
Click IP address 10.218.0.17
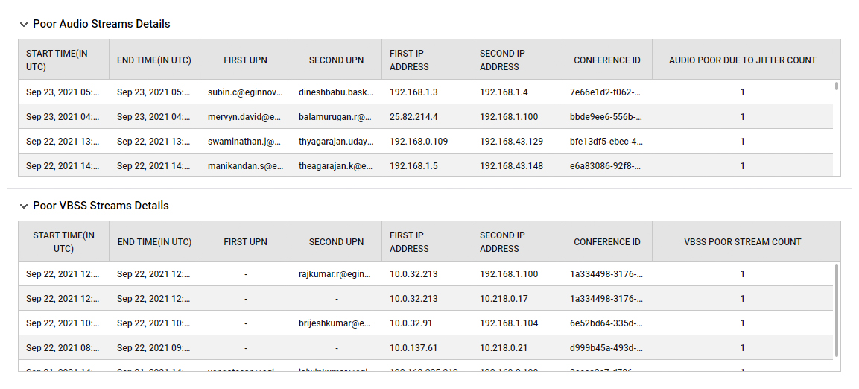click(504, 299)
